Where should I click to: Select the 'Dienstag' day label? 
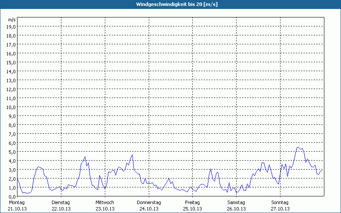pos(61,203)
